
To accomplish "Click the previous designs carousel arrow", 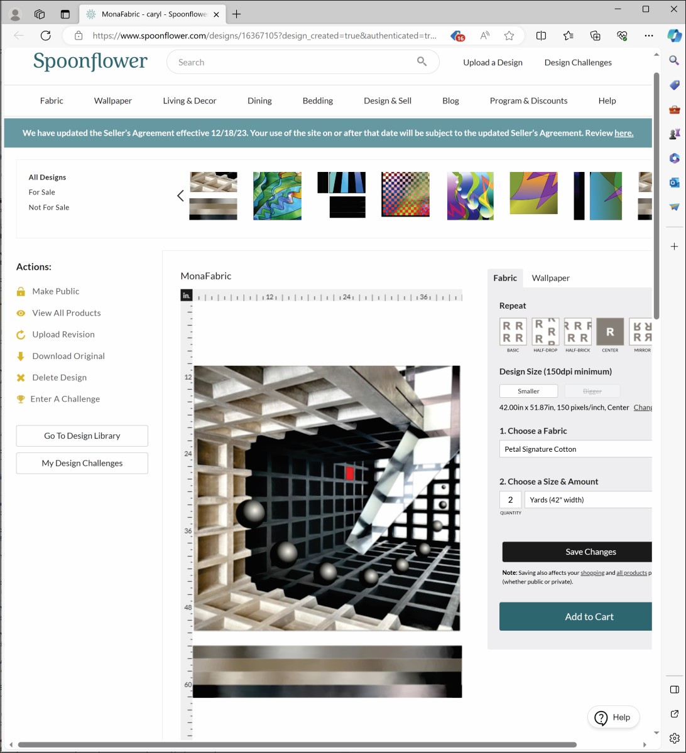I will click(x=180, y=196).
